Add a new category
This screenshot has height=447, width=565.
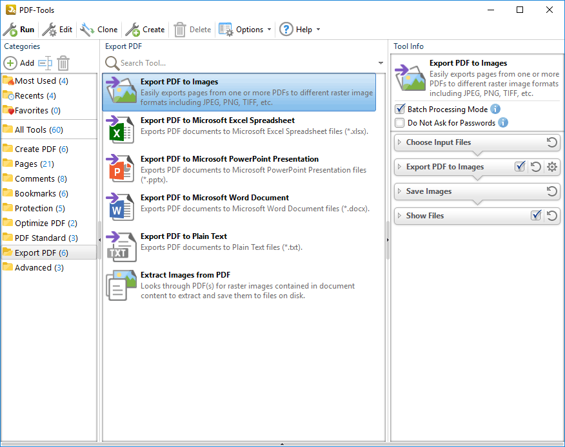click(19, 63)
